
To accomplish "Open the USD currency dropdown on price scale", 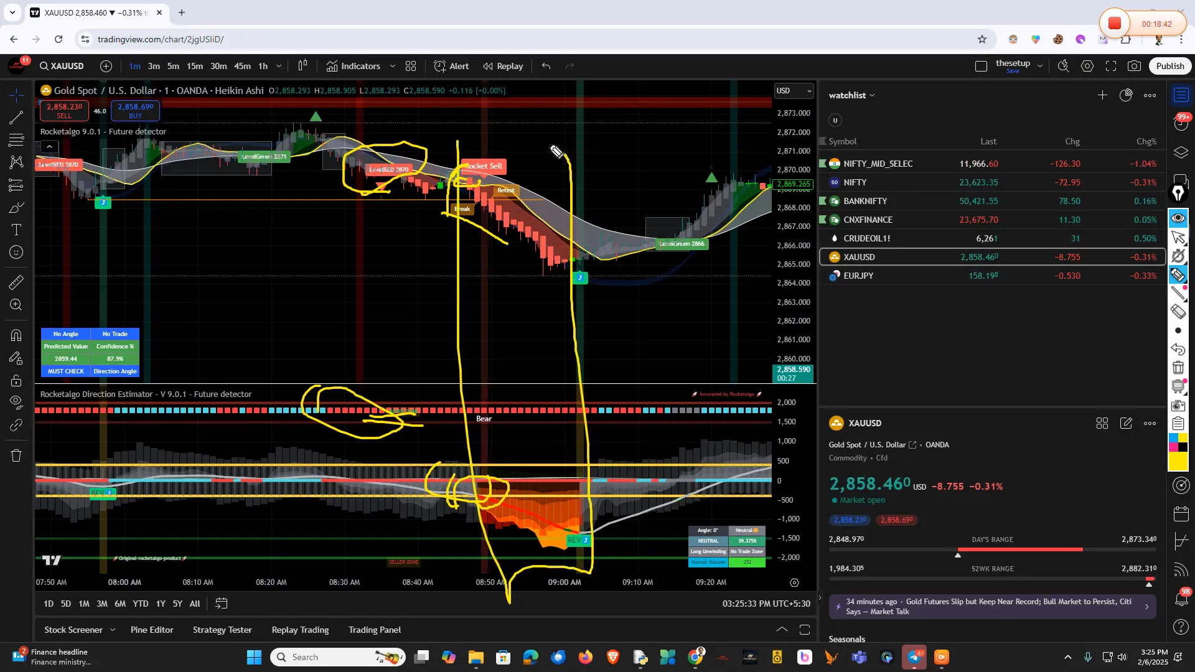I will tap(794, 91).
